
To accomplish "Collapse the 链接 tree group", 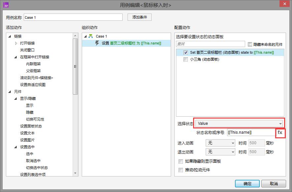I will click(10, 36).
